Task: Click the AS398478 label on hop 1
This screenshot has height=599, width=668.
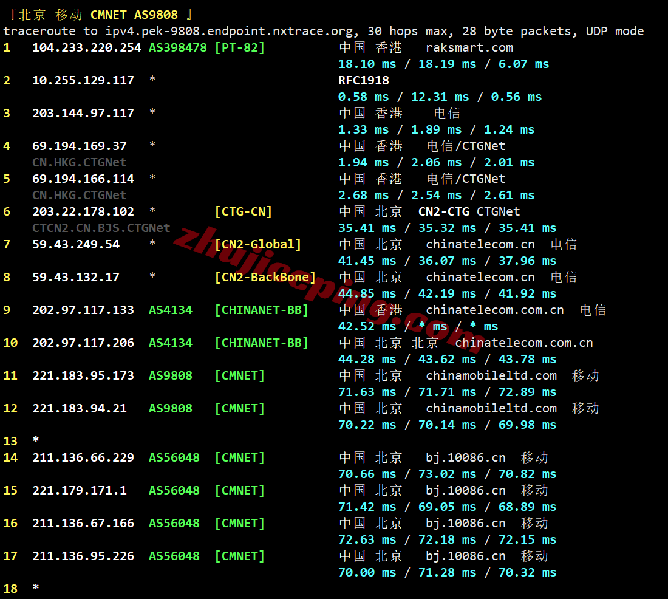Action: [178, 48]
